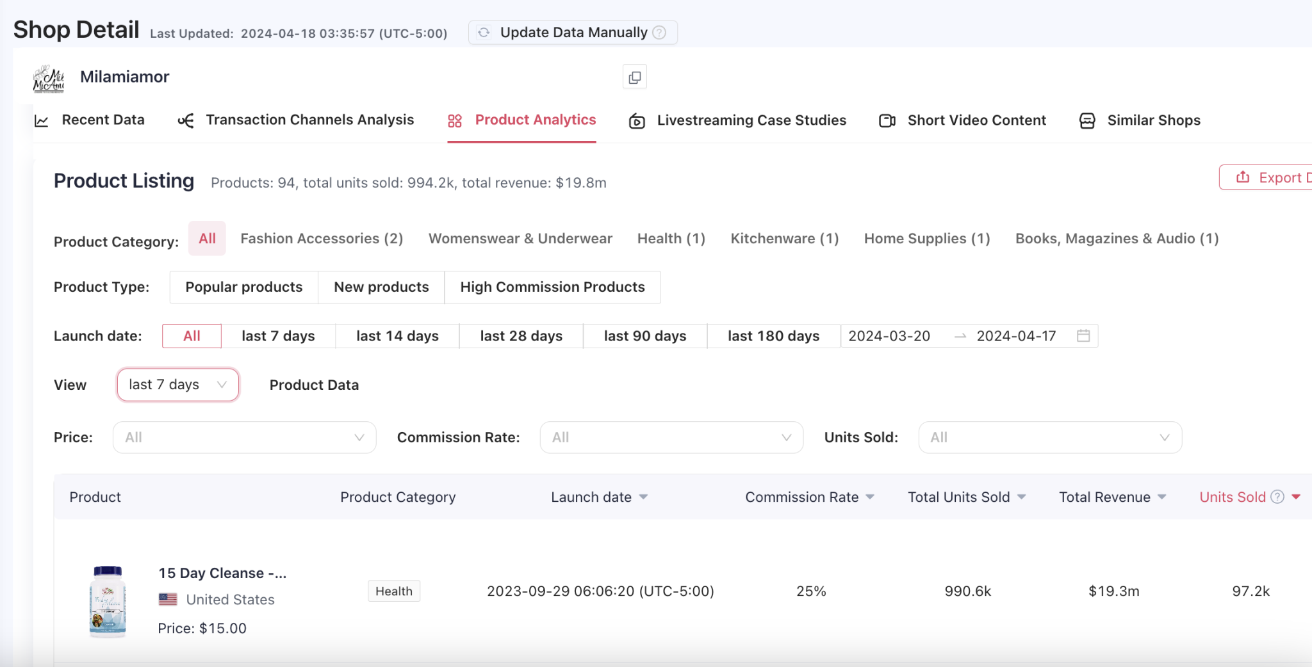The height and width of the screenshot is (667, 1312).
Task: Activate the High Commission Products filter
Action: tap(552, 287)
